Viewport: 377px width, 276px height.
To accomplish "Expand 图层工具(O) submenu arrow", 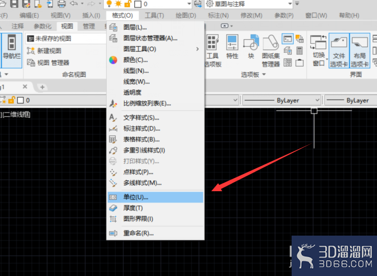I will pos(198,49).
